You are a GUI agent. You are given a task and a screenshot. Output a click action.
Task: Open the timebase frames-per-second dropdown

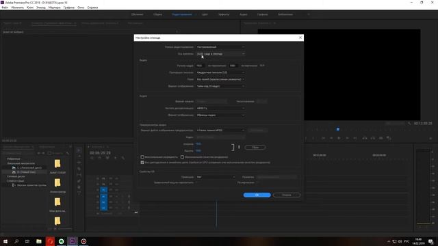click(x=220, y=54)
